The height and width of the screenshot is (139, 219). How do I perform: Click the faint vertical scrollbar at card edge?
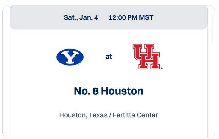pos(212,29)
